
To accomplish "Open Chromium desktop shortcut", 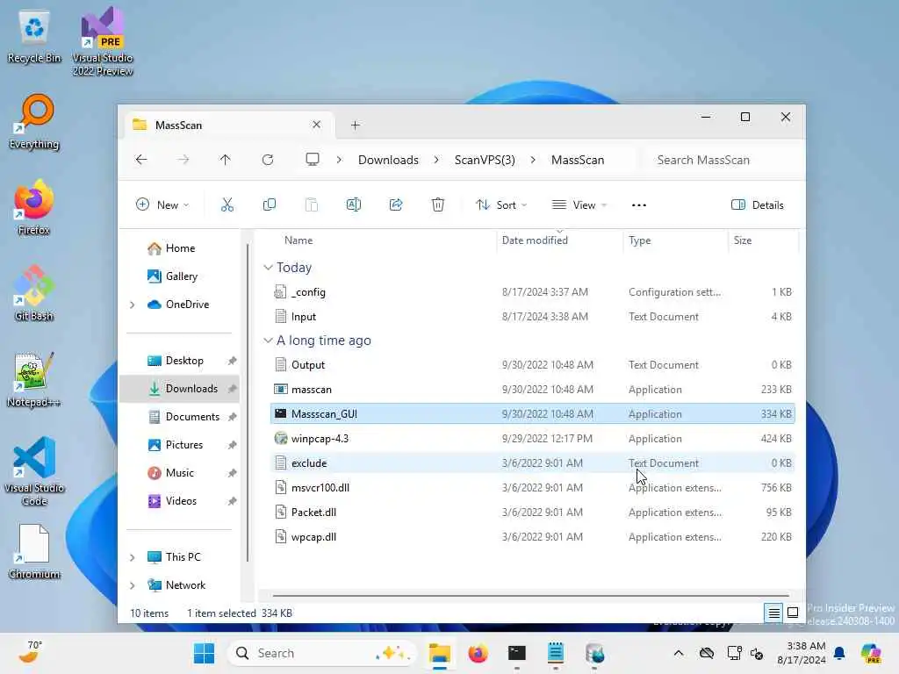I will click(34, 551).
